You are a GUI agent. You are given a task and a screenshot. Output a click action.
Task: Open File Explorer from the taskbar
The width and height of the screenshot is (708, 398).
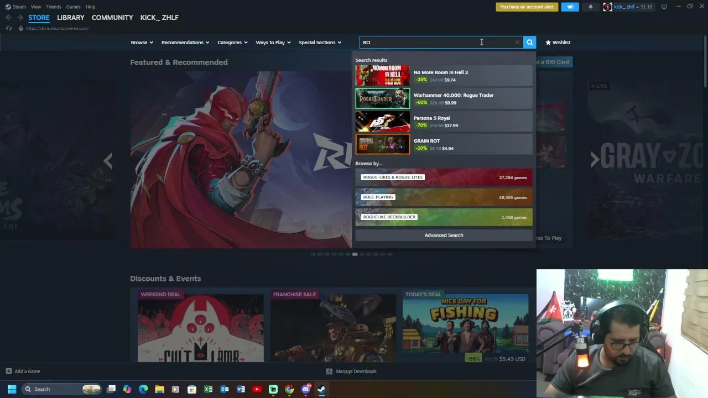tap(159, 389)
